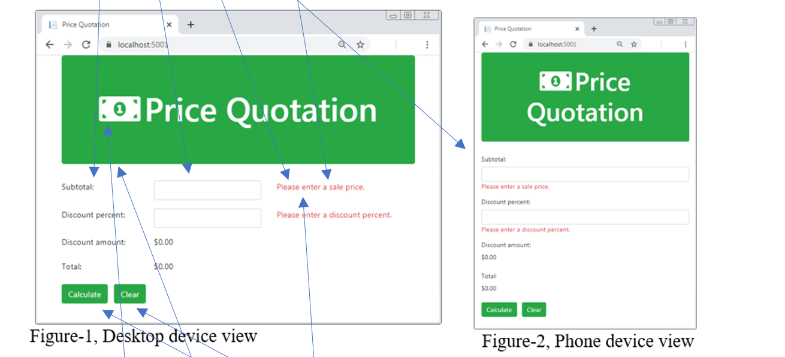This screenshot has height=357, width=785.
Task: Maximize the desktop browser window
Action: tap(407, 16)
